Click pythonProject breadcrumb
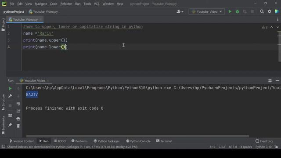Screen dimensions: 281x158 14,12
